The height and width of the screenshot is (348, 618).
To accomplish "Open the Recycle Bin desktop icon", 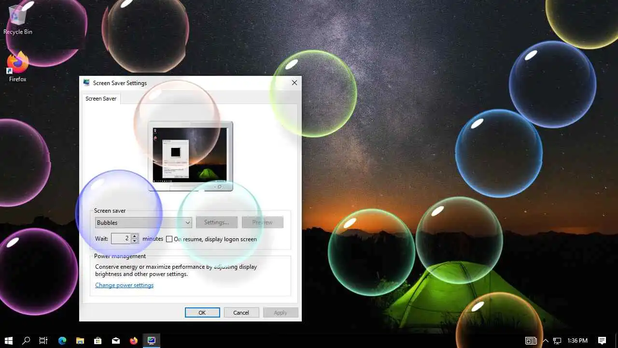I will click(18, 19).
